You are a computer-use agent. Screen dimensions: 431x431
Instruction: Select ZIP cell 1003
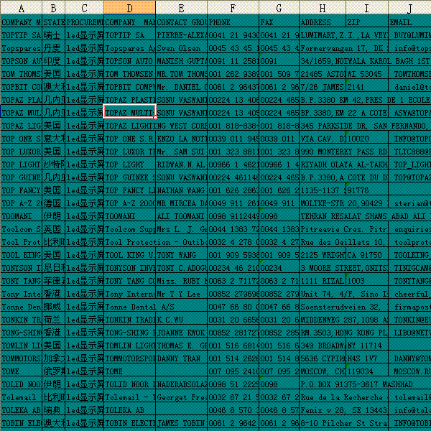click(367, 281)
